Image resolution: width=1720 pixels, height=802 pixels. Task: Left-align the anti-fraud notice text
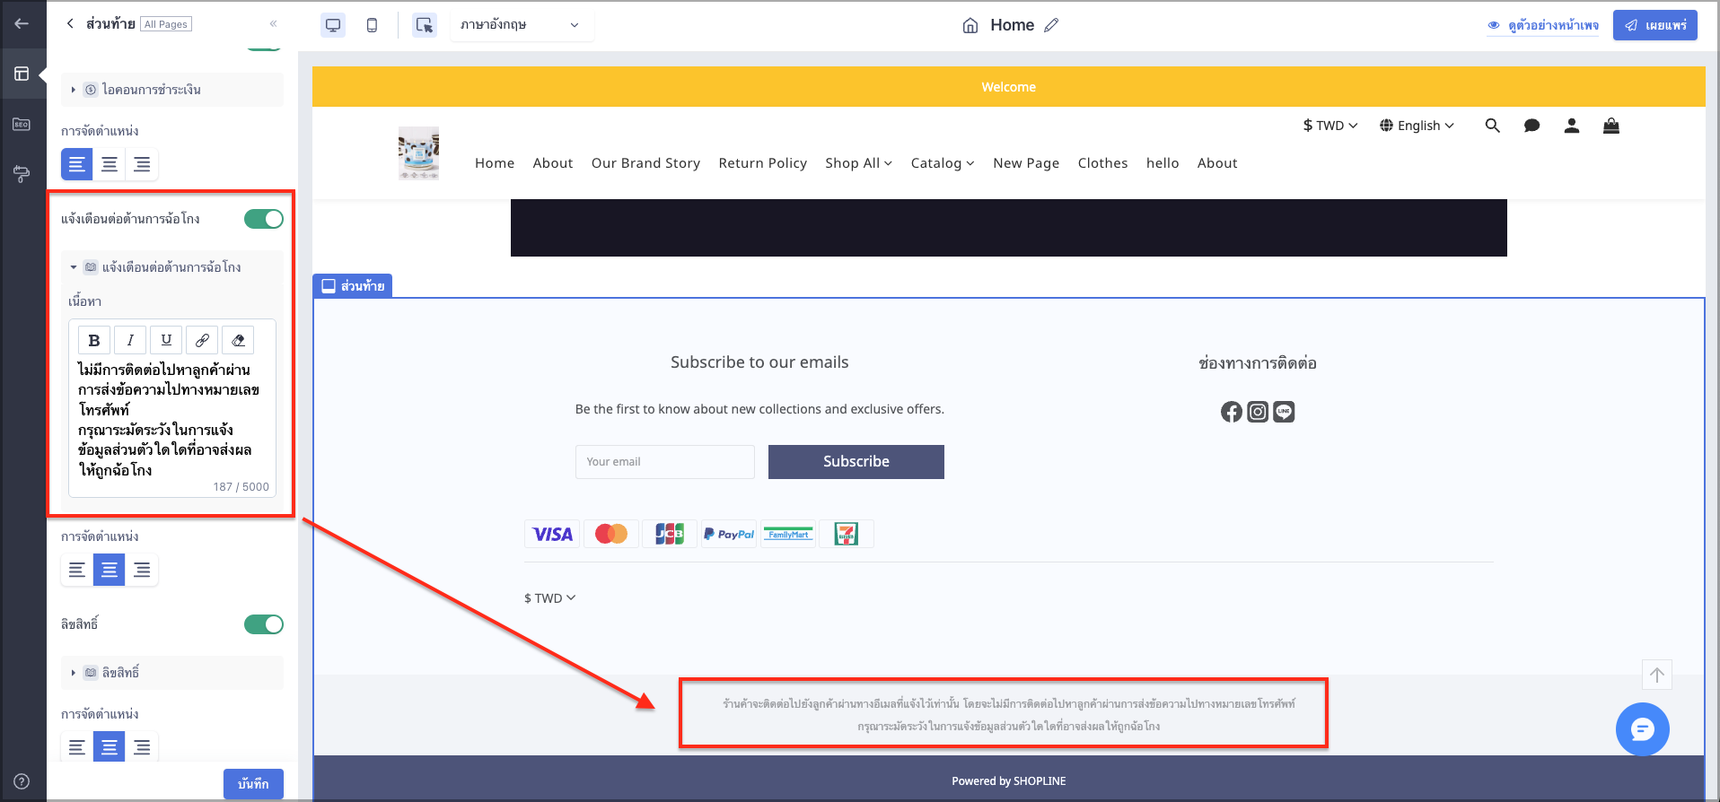click(77, 570)
